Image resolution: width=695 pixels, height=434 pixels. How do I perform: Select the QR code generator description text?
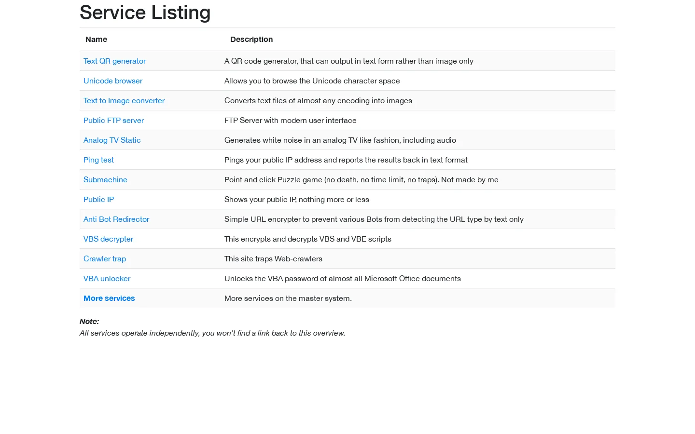(349, 61)
